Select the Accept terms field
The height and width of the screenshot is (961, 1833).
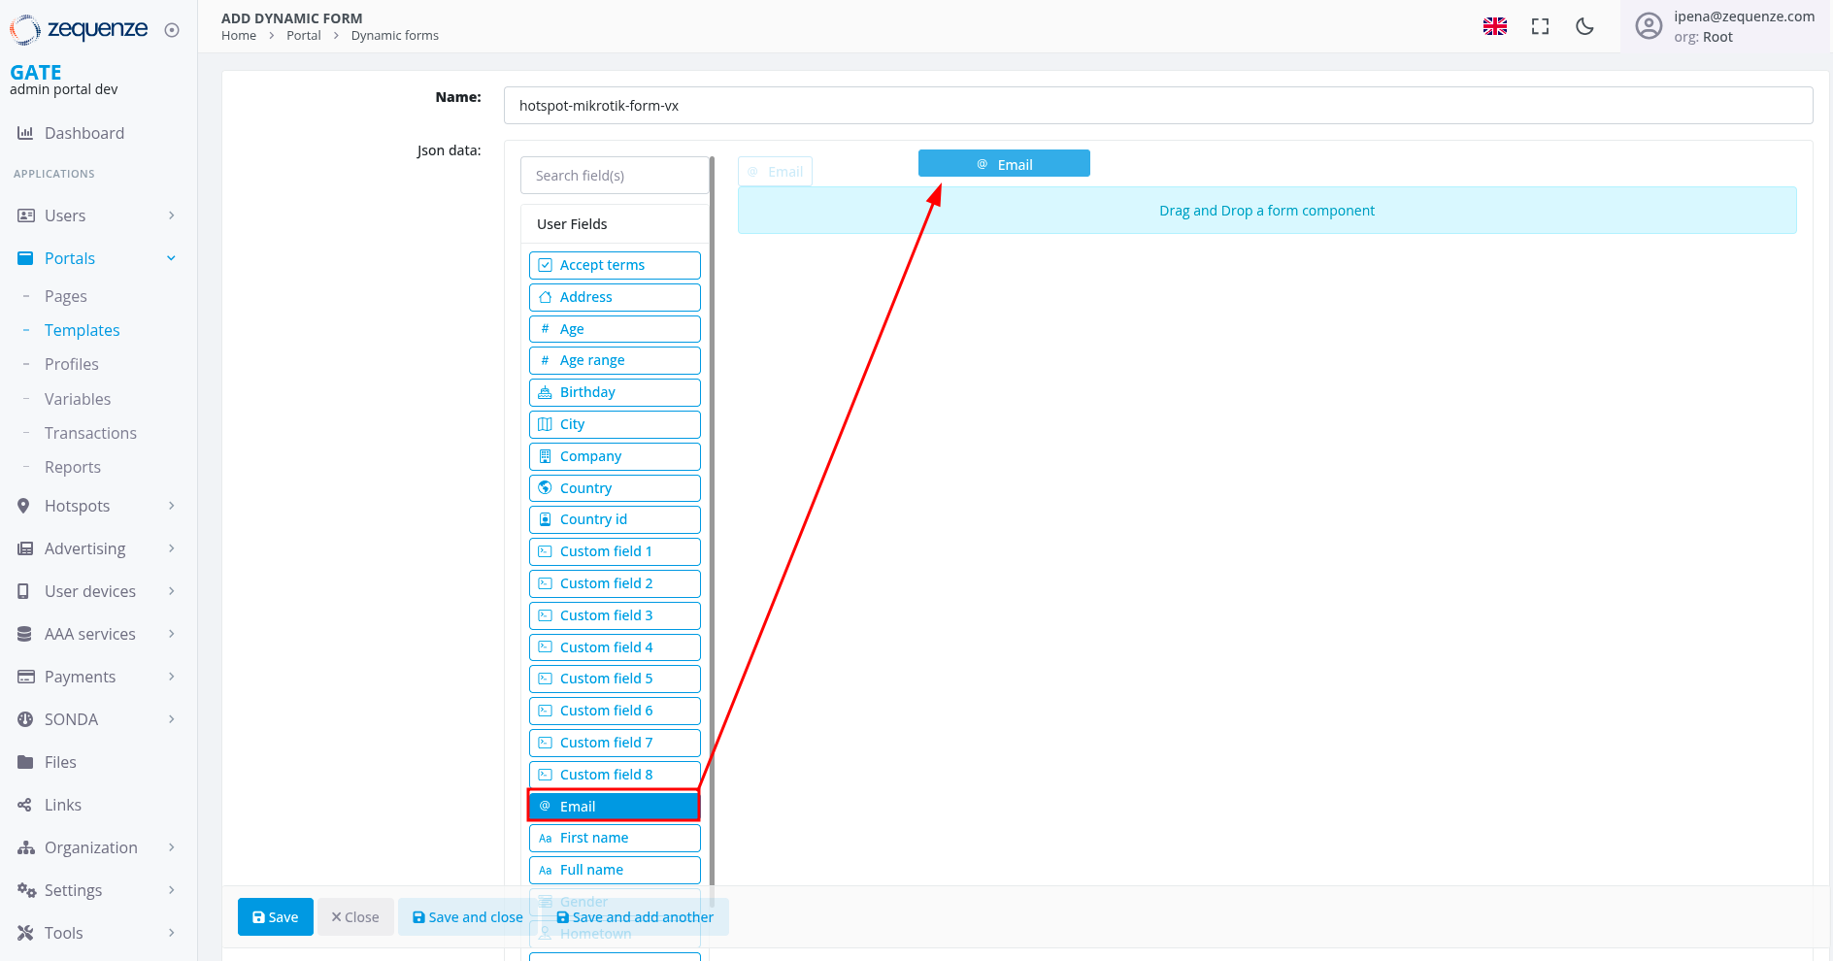(x=615, y=265)
